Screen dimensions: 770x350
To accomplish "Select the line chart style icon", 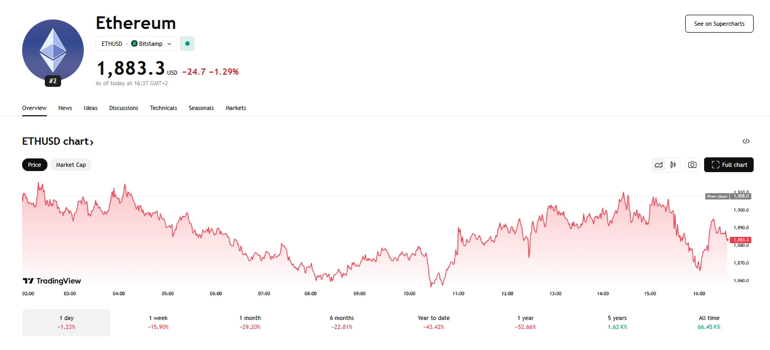I will click(658, 165).
